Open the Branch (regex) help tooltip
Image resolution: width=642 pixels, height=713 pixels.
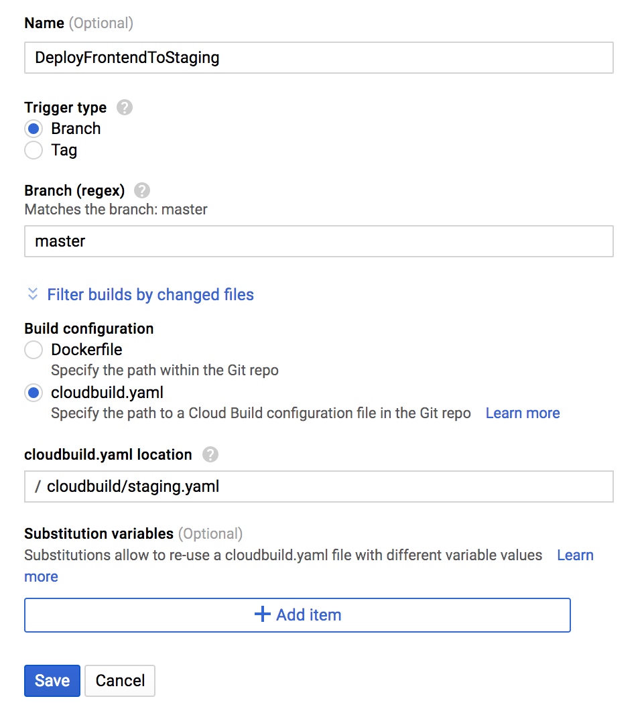(x=141, y=190)
